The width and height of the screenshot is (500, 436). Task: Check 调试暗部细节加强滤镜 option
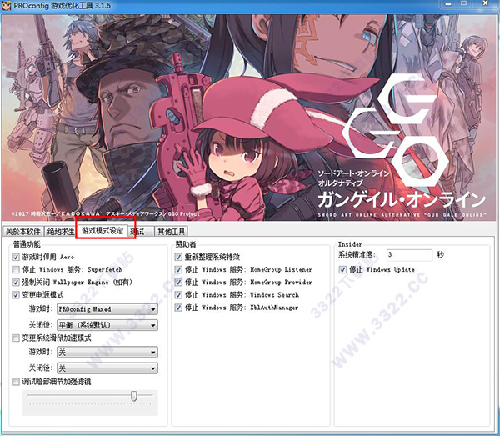click(x=16, y=382)
